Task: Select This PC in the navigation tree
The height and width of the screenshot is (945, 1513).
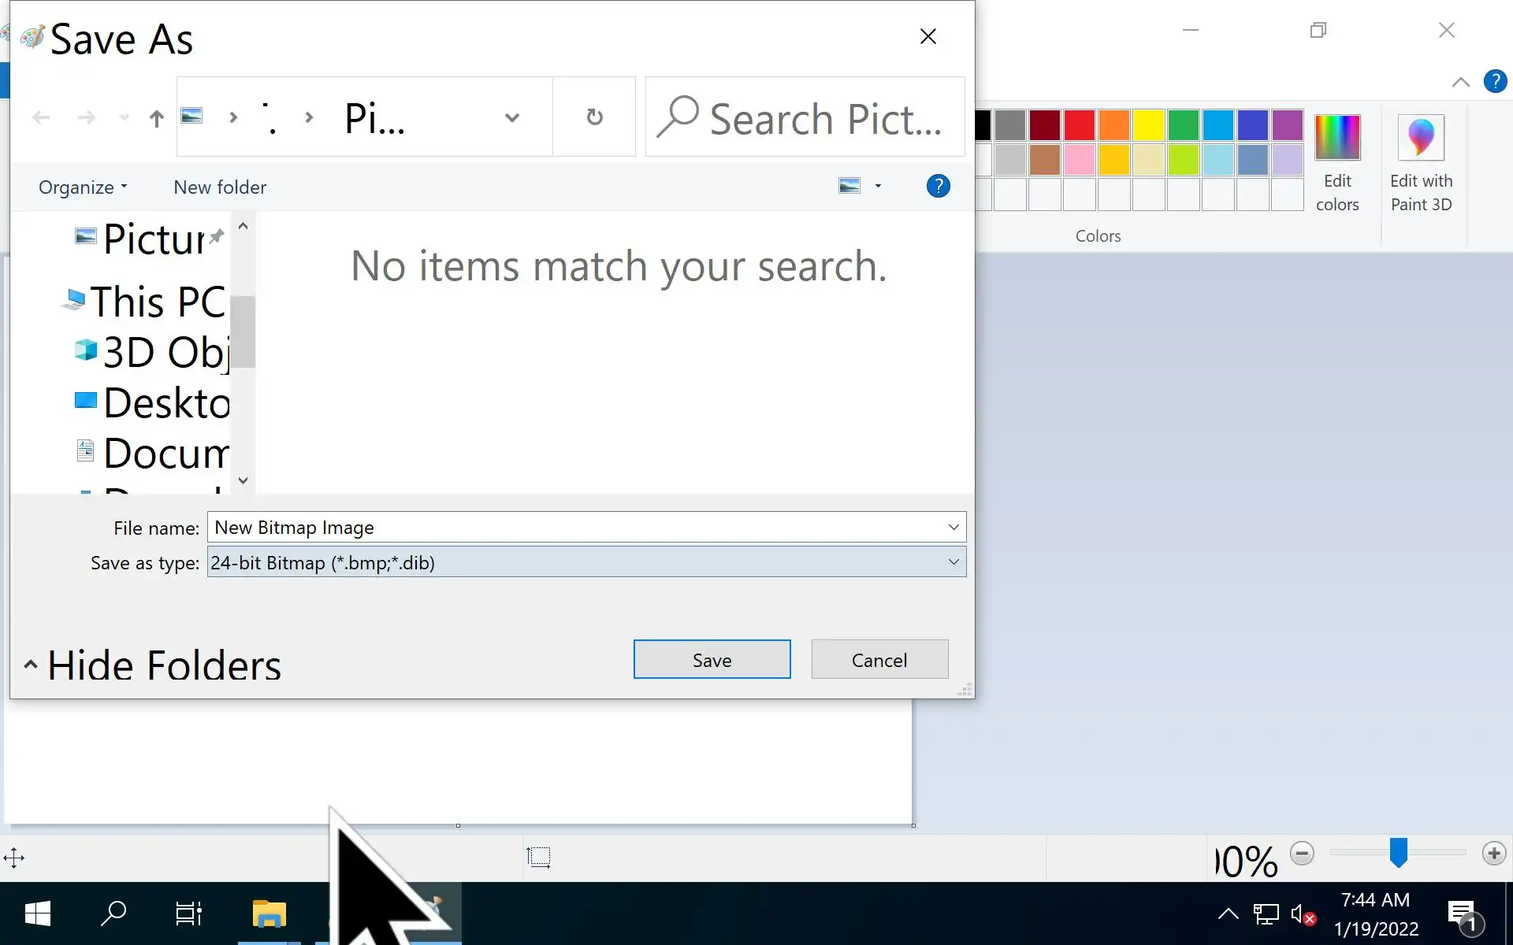Action: click(157, 302)
